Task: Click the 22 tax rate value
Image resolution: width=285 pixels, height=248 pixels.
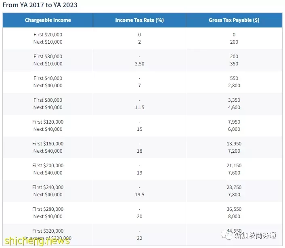Action: (139, 238)
